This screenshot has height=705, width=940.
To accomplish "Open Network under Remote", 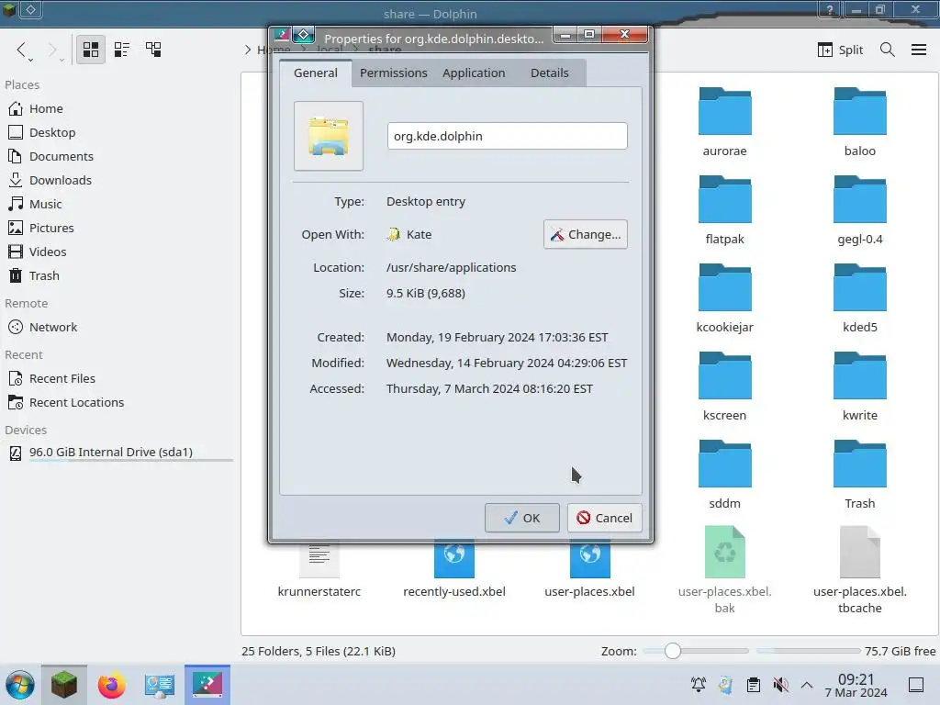I will [x=43, y=328].
